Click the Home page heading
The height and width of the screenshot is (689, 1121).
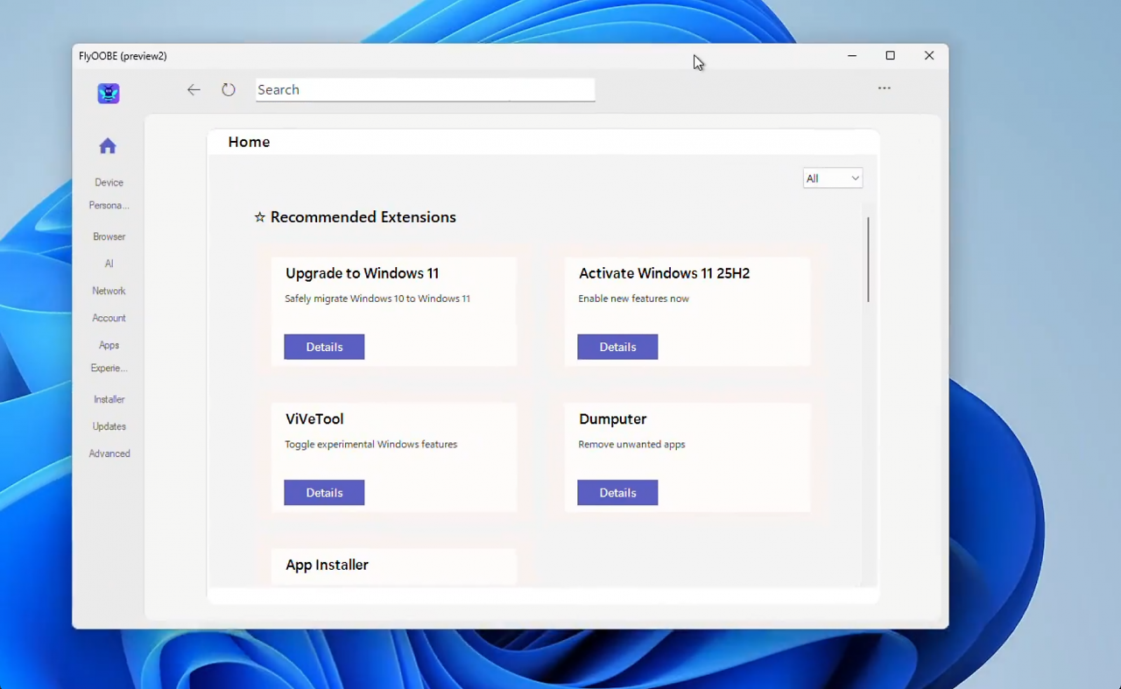click(249, 142)
